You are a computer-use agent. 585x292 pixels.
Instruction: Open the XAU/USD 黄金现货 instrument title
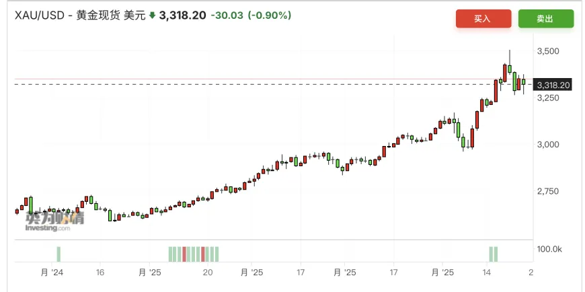[x=80, y=15]
